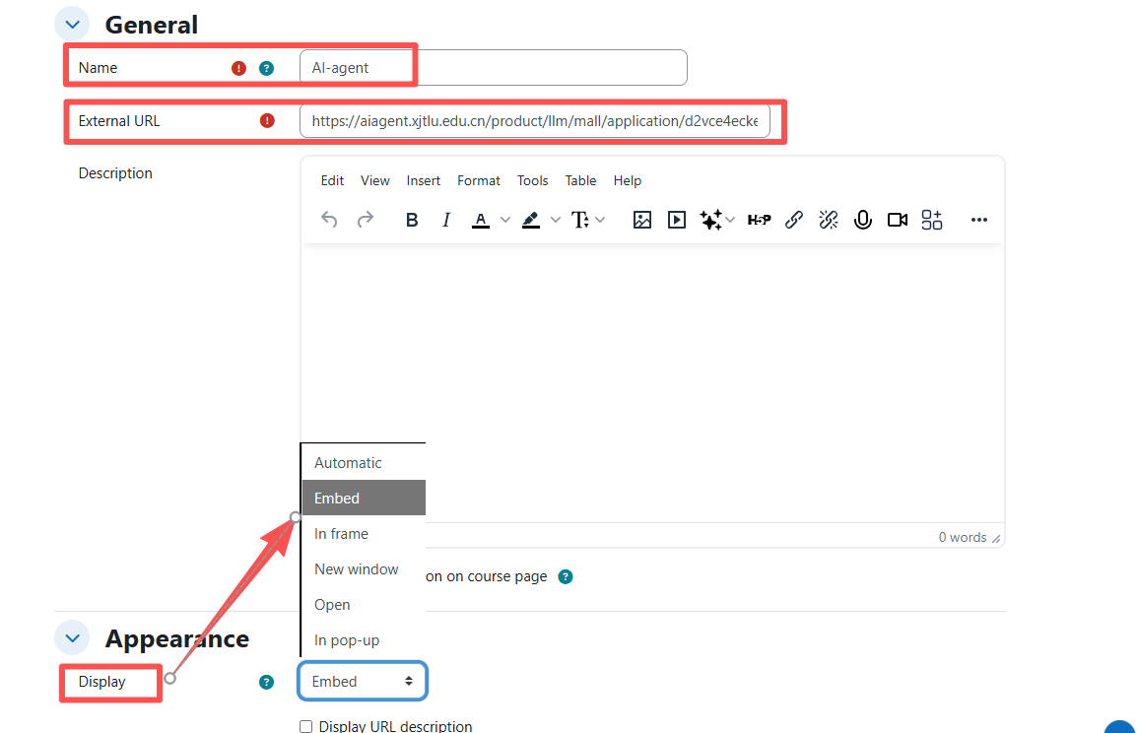Insert a link using chain icon
This screenshot has height=733, width=1138.
pyautogui.click(x=794, y=220)
